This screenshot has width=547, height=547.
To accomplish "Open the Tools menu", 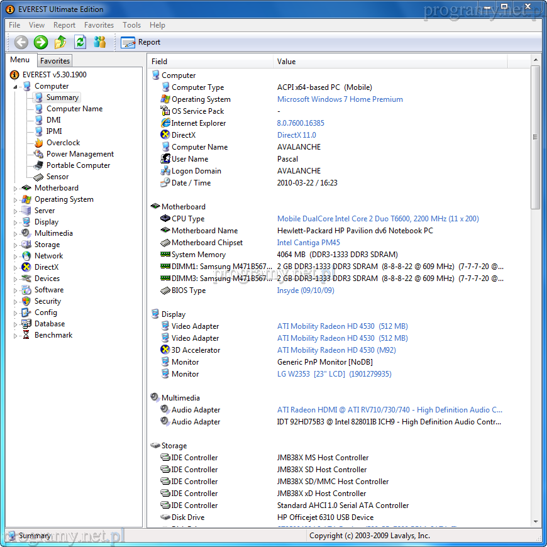I will pyautogui.click(x=131, y=25).
